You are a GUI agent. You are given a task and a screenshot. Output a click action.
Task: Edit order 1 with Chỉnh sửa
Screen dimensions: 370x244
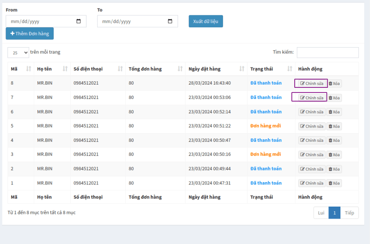[x=312, y=183]
